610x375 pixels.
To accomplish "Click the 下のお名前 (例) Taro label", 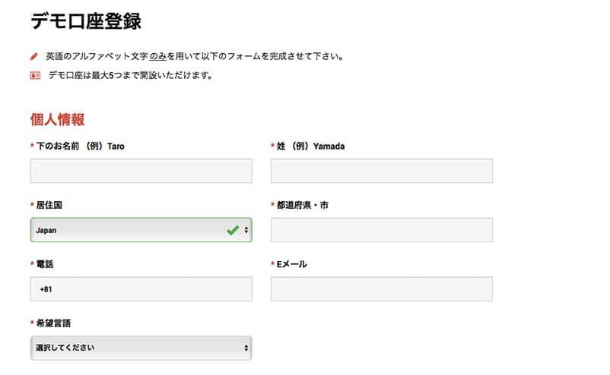I will [80, 147].
